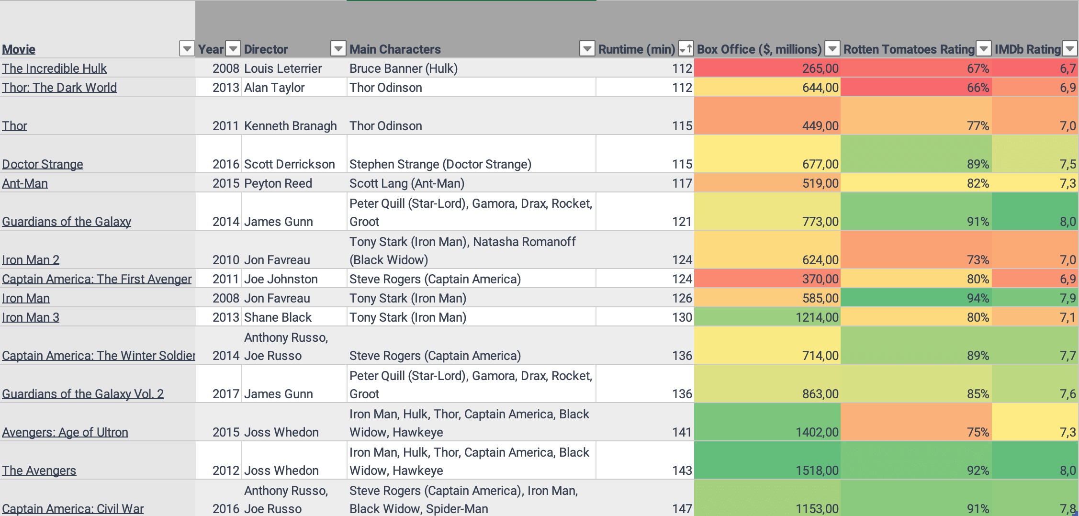This screenshot has width=1079, height=516.
Task: Select the Scott Lang (Ant-Man) characters cell
Action: coord(471,183)
